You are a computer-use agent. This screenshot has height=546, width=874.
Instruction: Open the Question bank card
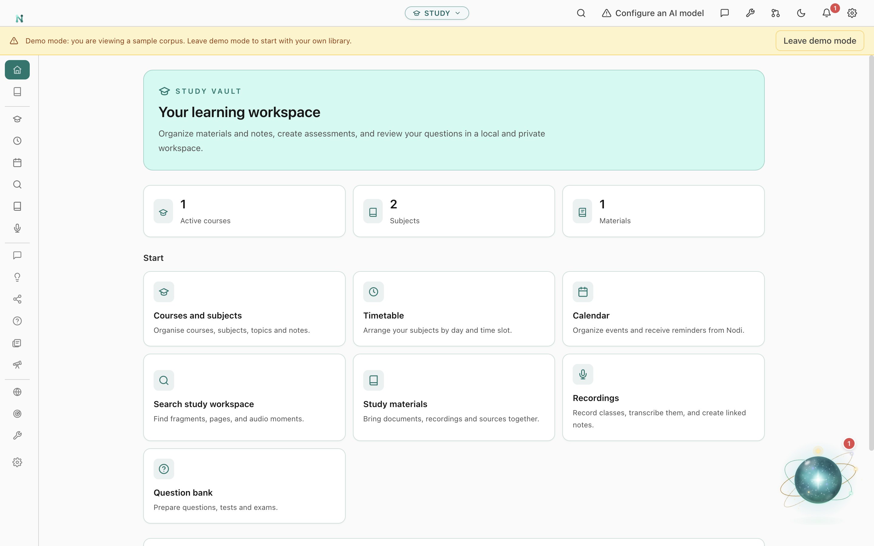244,486
